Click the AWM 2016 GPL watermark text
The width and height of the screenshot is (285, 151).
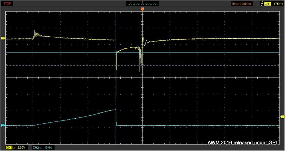[245, 142]
